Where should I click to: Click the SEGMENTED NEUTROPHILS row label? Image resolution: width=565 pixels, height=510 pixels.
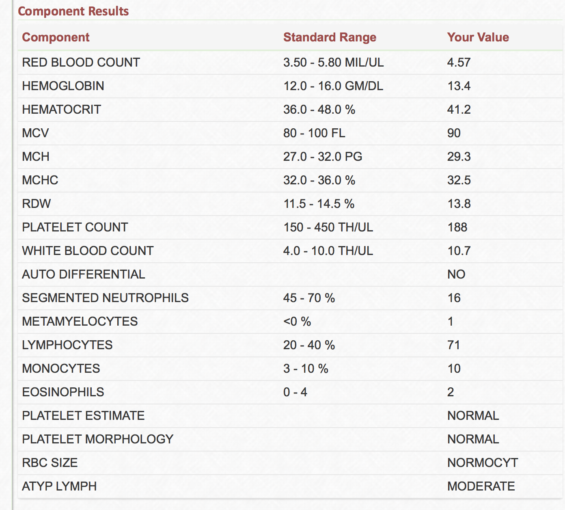[x=105, y=298]
